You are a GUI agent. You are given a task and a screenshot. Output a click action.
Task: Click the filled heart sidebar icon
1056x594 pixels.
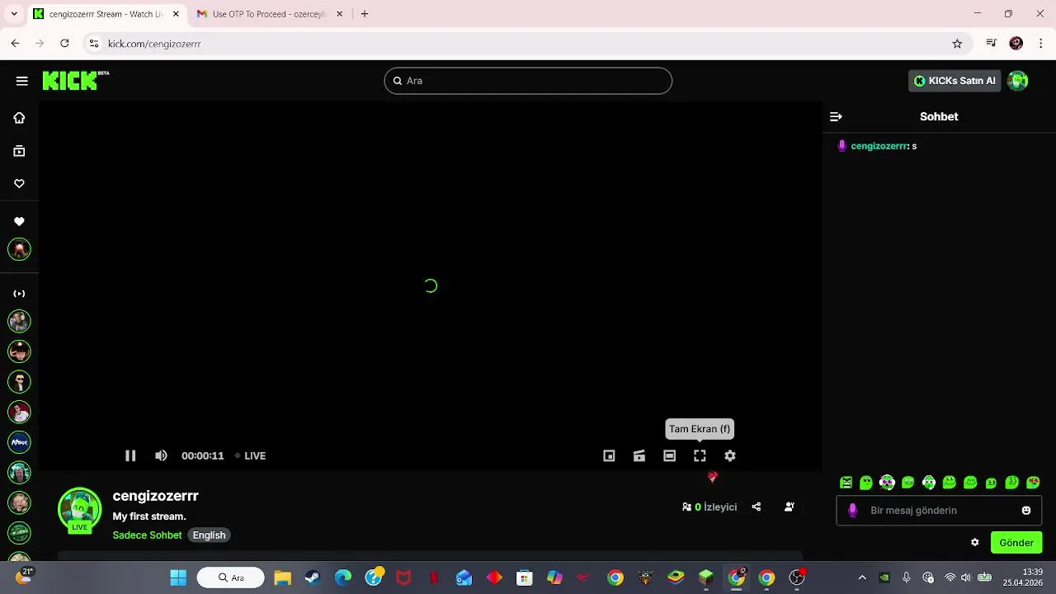tap(19, 221)
